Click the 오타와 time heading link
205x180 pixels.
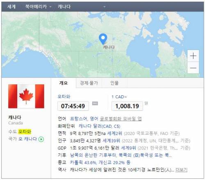click(64, 97)
